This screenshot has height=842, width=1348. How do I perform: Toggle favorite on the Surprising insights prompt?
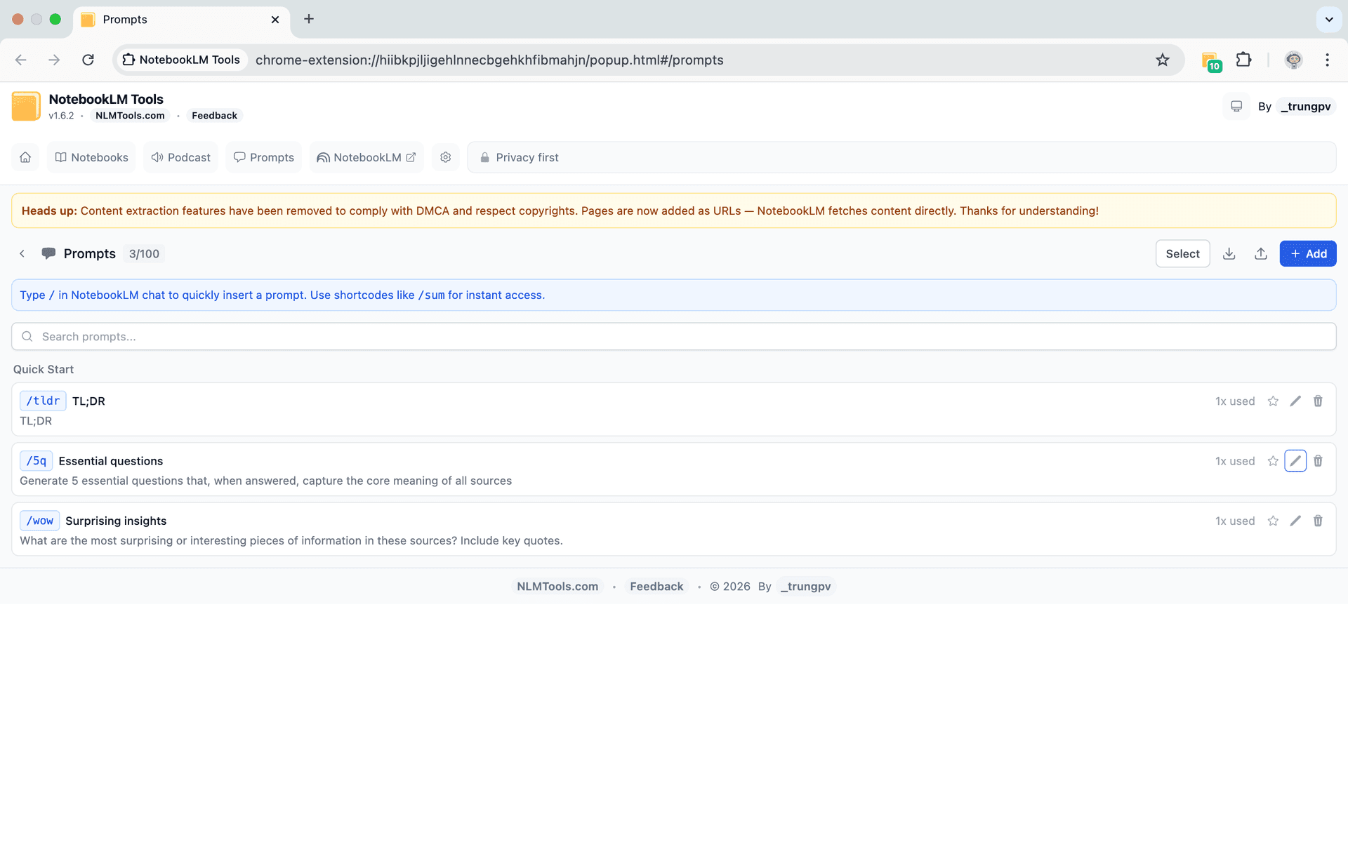tap(1274, 521)
